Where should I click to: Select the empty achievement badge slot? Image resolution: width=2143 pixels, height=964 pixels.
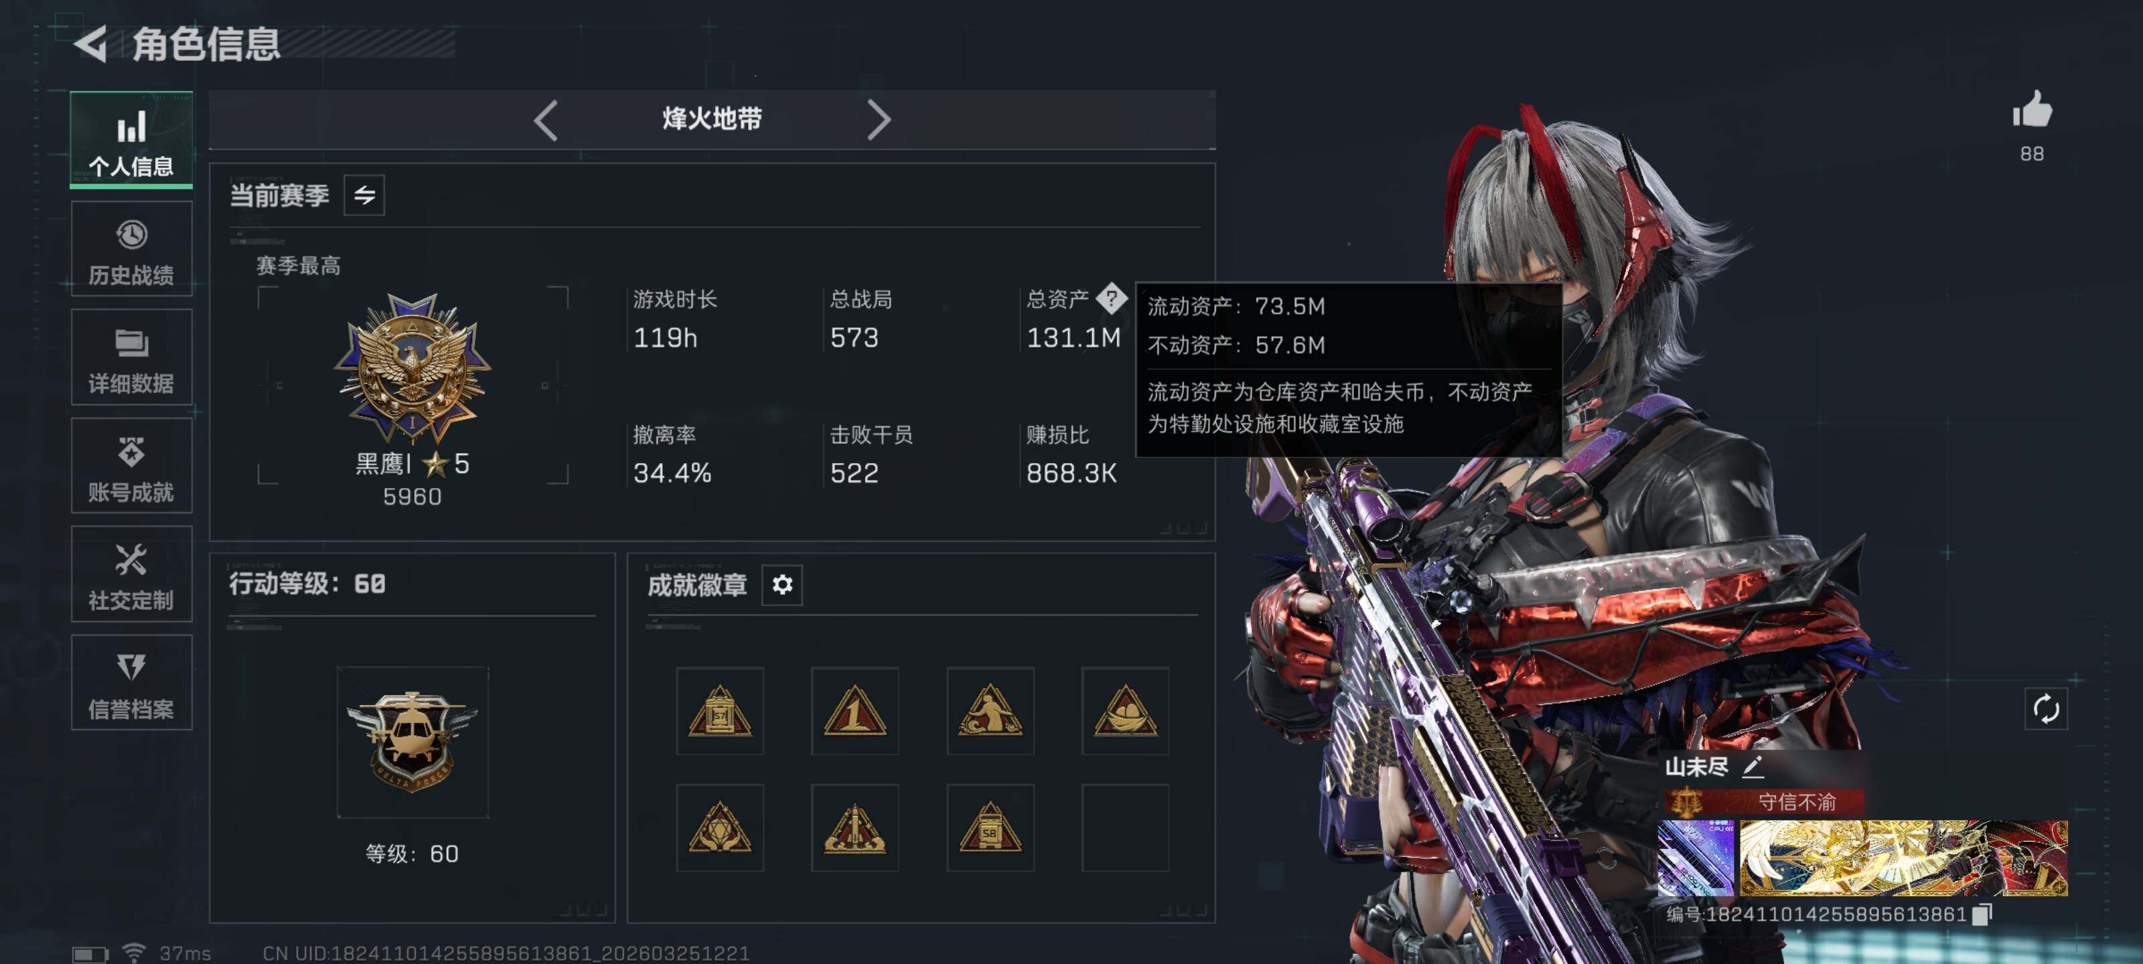1125,828
